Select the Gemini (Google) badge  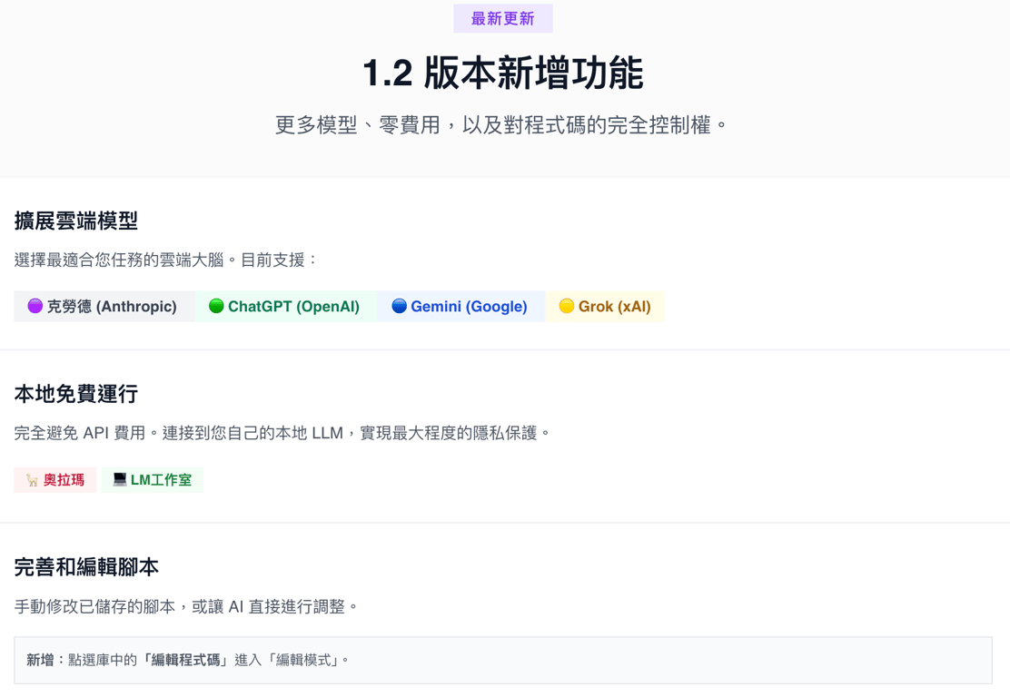coord(461,307)
